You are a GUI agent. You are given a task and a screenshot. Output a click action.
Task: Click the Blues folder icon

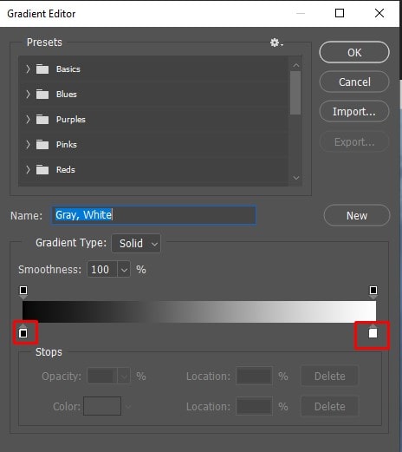pos(42,95)
